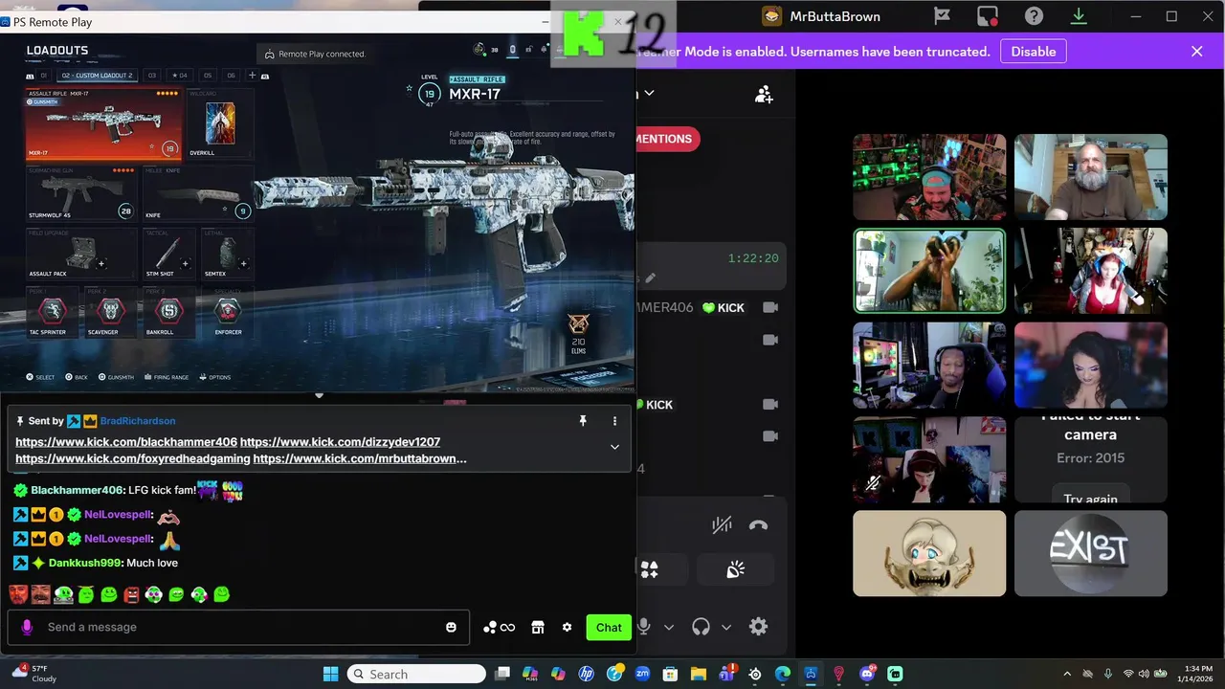1225x689 pixels.
Task: Open the inbox screen icon in title bar
Action: (x=988, y=16)
